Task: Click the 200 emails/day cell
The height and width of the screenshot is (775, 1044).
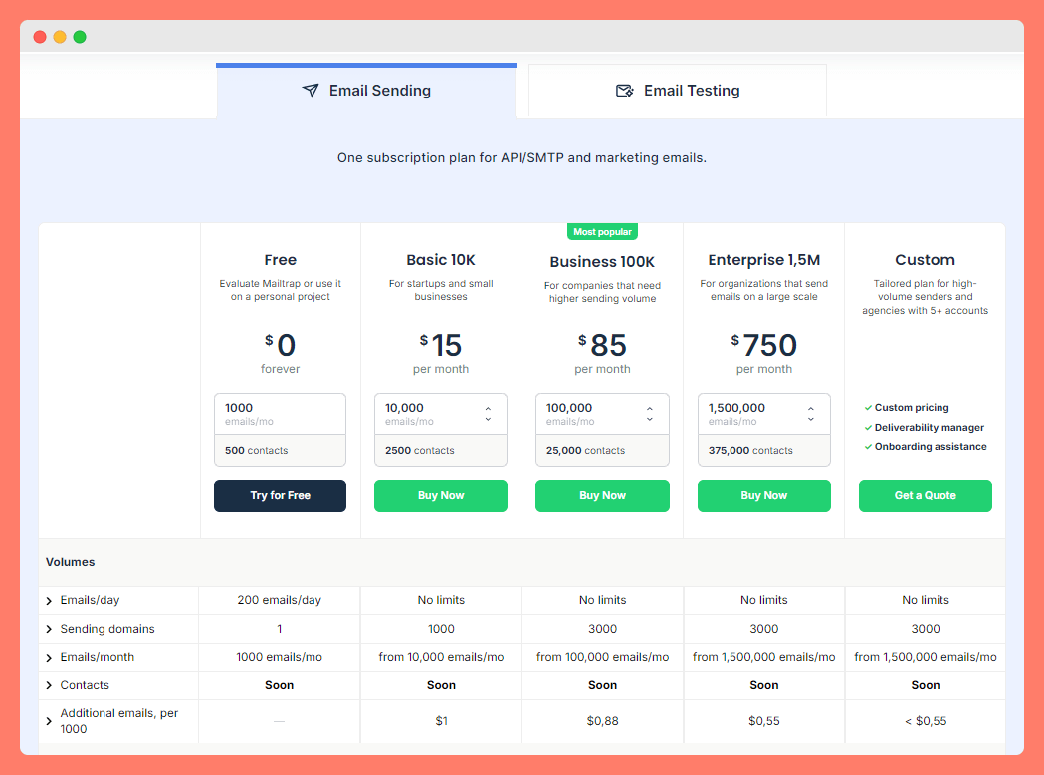Action: coord(280,601)
